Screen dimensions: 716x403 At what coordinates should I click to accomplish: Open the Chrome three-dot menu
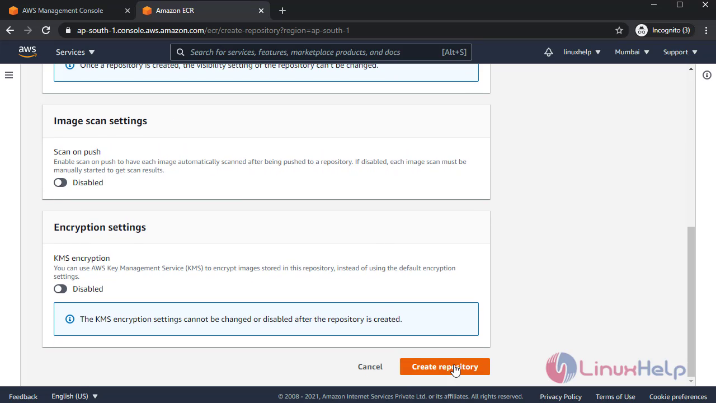point(705,30)
